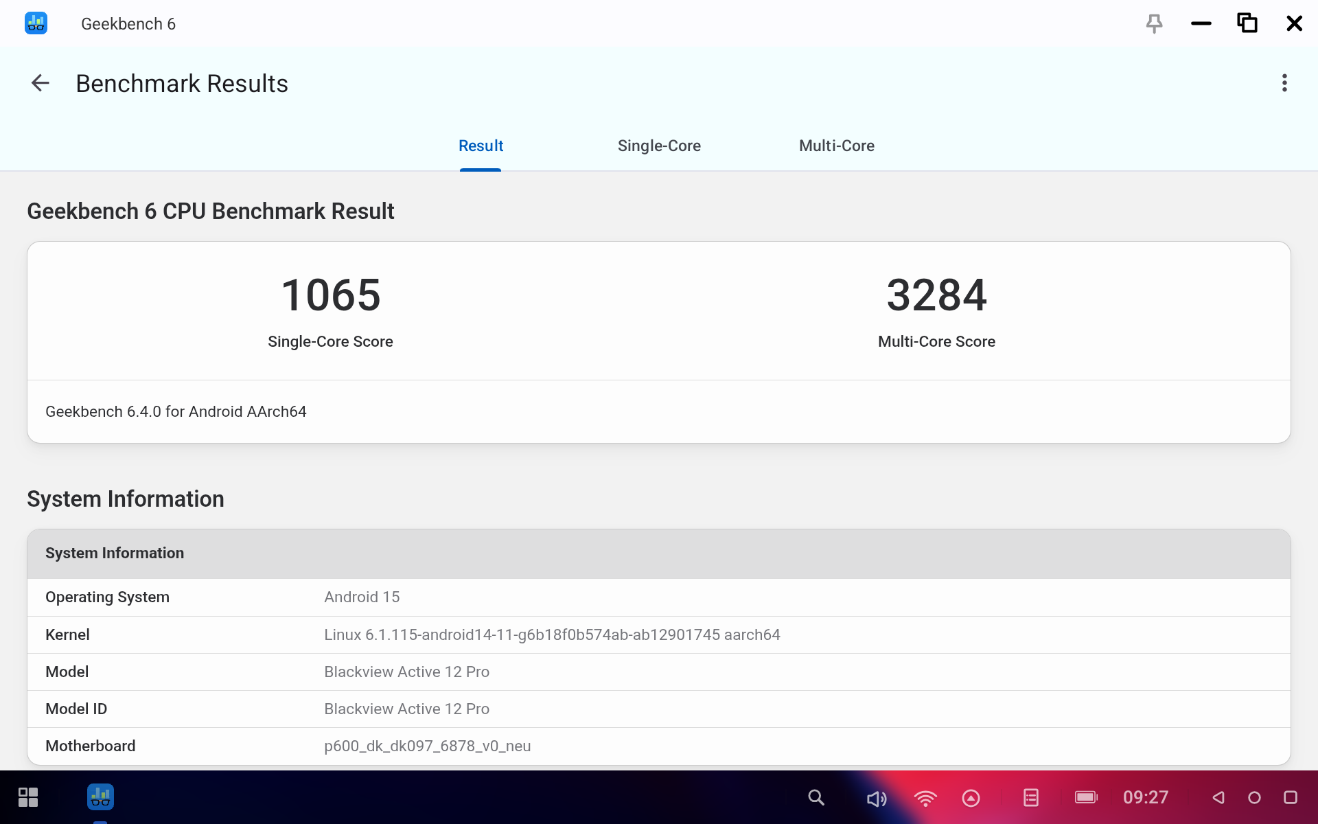Switch to the Multi-Core tab

click(x=836, y=146)
